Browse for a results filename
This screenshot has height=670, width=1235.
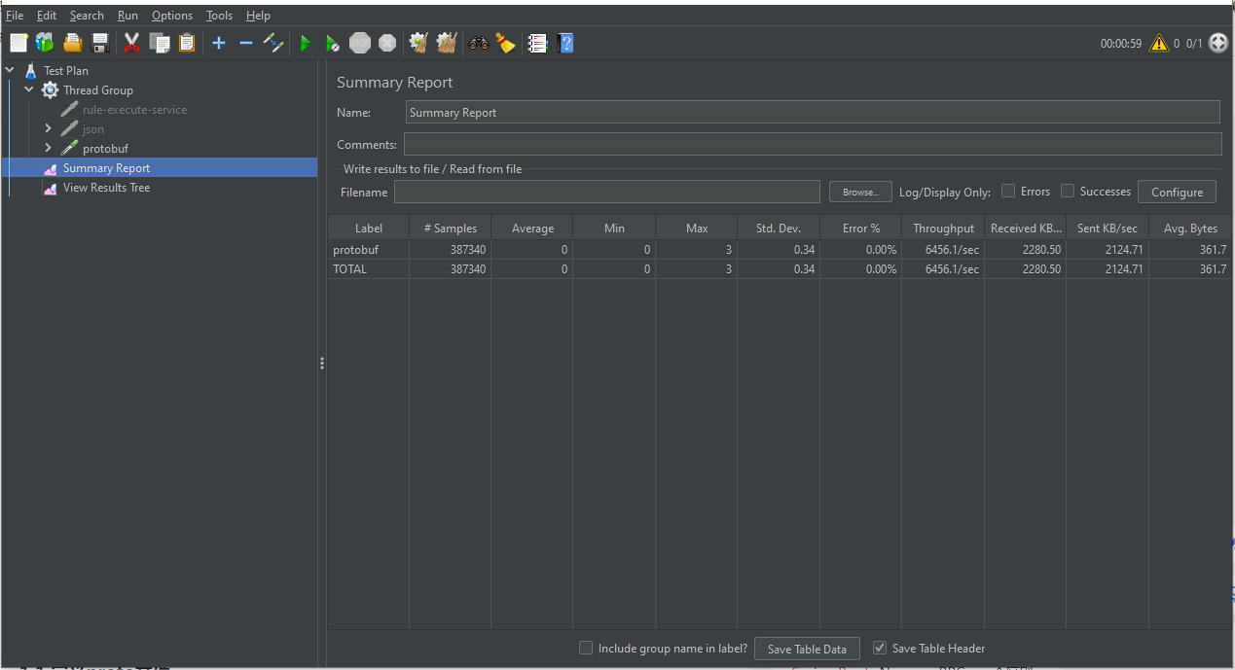[859, 192]
